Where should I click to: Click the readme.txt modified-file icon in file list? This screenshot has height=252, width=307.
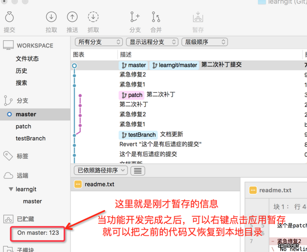pos(78,184)
